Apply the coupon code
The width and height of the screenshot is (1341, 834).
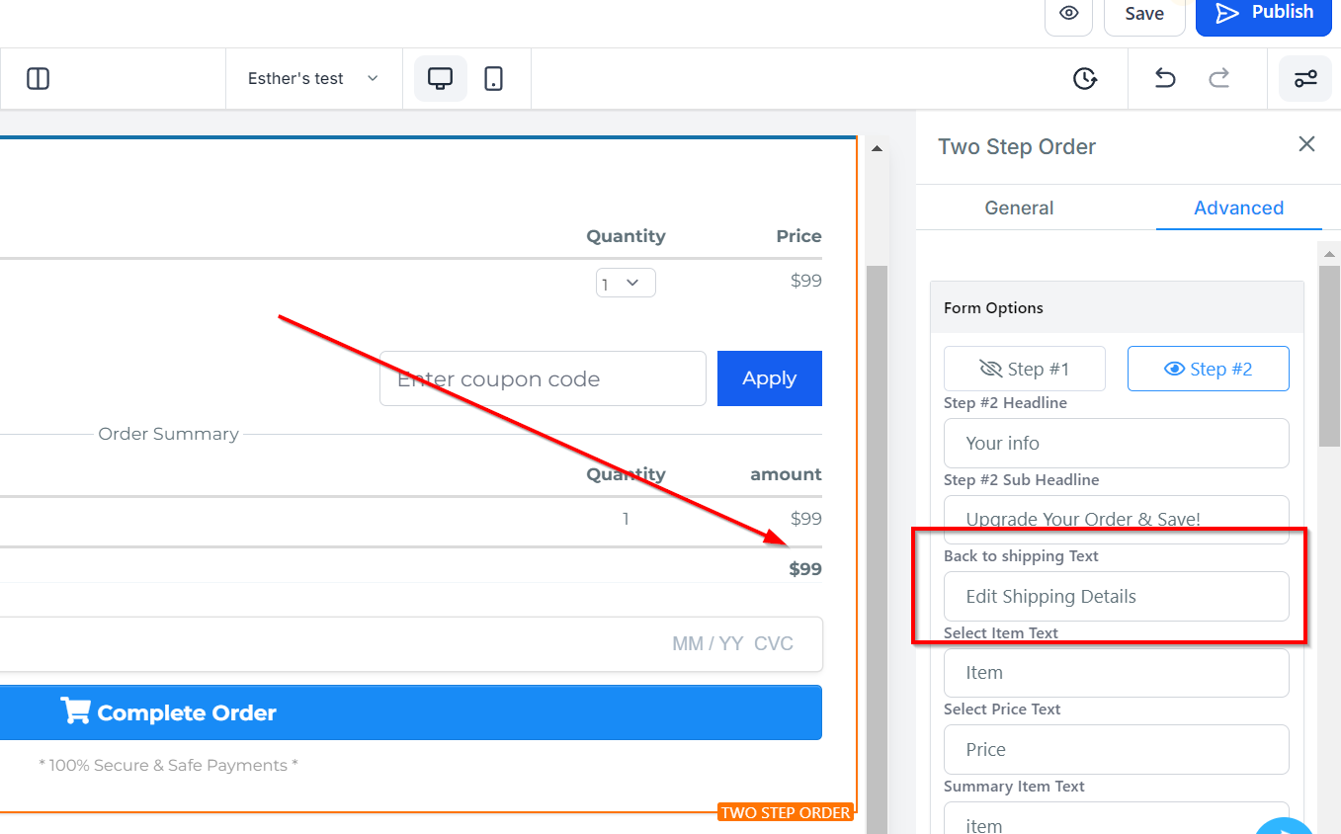pos(769,378)
